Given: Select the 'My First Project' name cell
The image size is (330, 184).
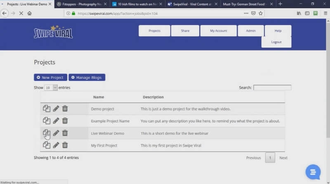Looking at the screenshot, I should (104, 145).
